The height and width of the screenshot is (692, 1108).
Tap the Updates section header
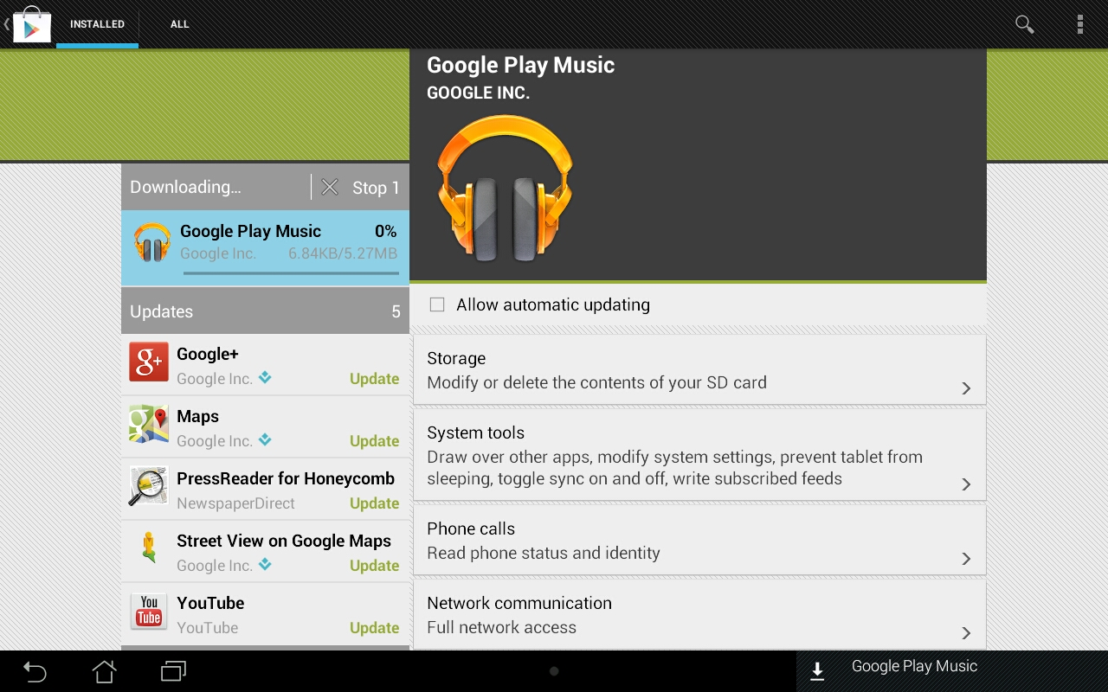265,311
